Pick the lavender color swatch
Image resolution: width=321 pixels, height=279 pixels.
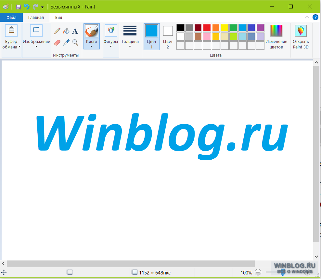(x=260, y=37)
